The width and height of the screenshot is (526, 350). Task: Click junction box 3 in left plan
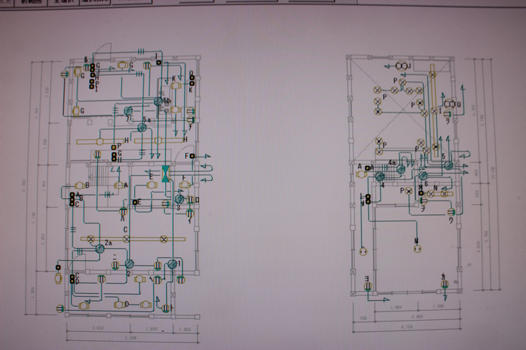(x=180, y=200)
